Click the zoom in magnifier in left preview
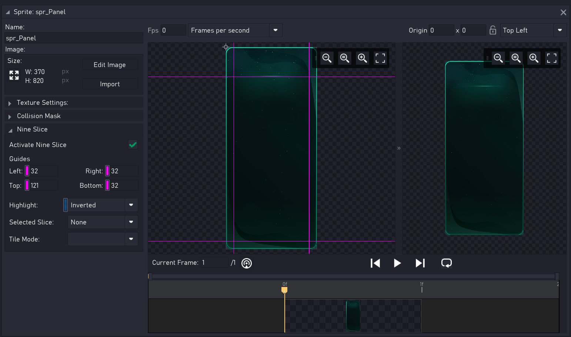The width and height of the screenshot is (571, 337). click(x=362, y=58)
